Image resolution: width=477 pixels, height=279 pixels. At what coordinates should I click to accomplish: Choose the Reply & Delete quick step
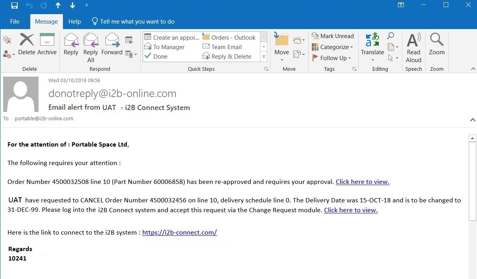(227, 56)
